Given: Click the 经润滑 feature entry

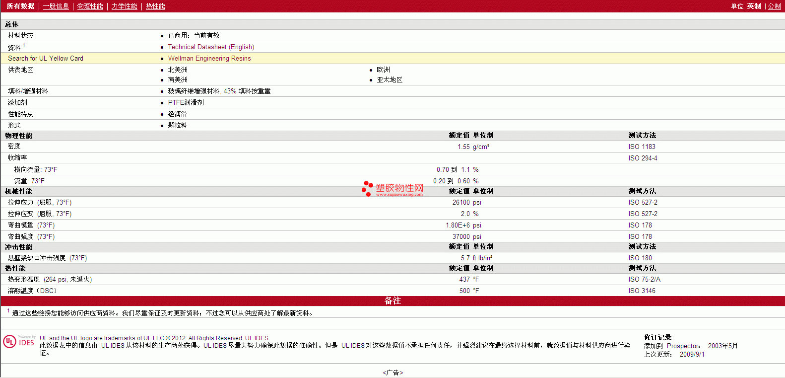Looking at the screenshot, I should (178, 114).
